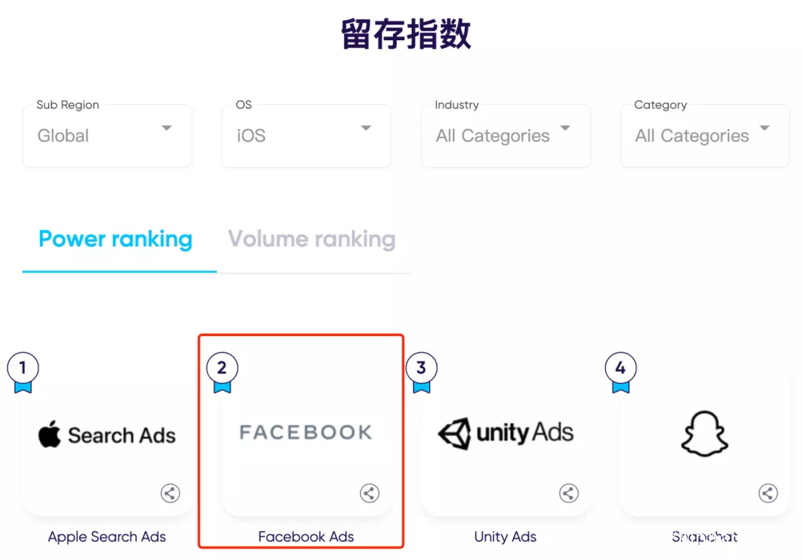Share the Unity Ads card
802x560 pixels.
[x=569, y=493]
